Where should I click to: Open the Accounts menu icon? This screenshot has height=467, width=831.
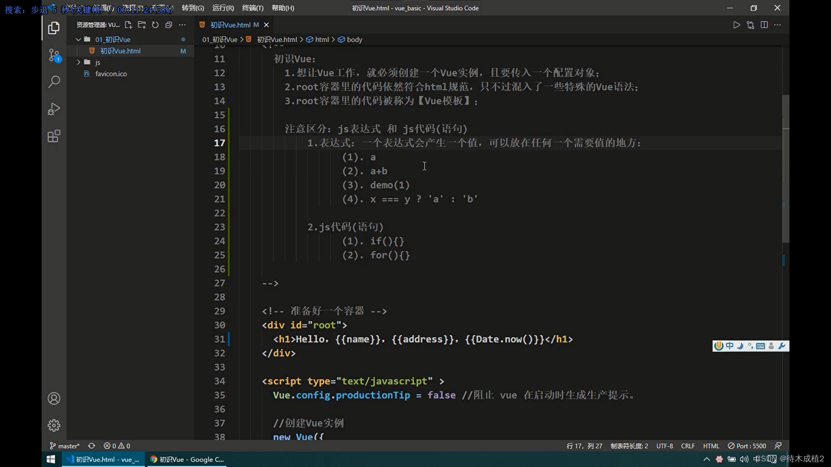coord(54,398)
